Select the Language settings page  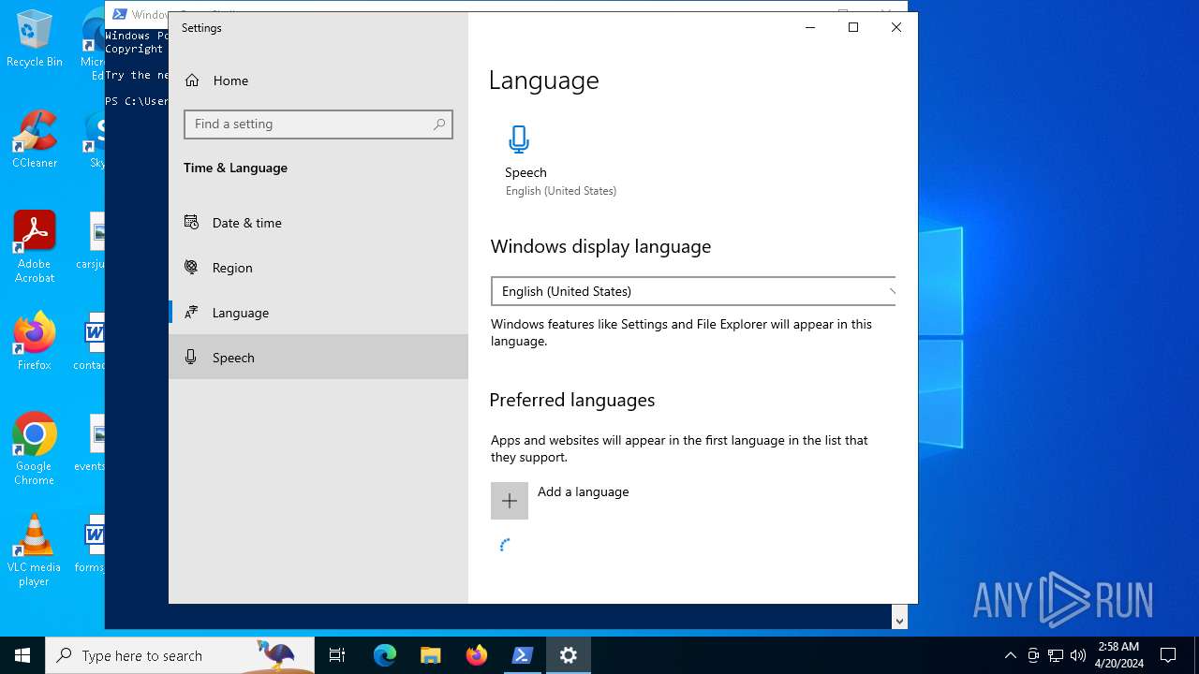318,313
